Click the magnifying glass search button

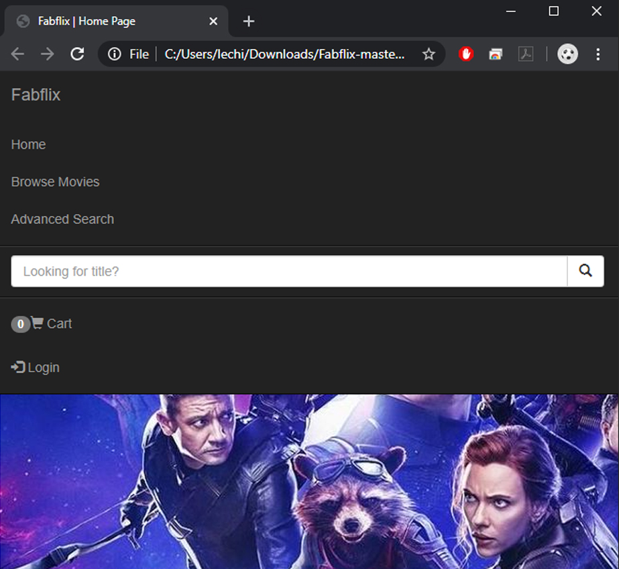click(585, 271)
